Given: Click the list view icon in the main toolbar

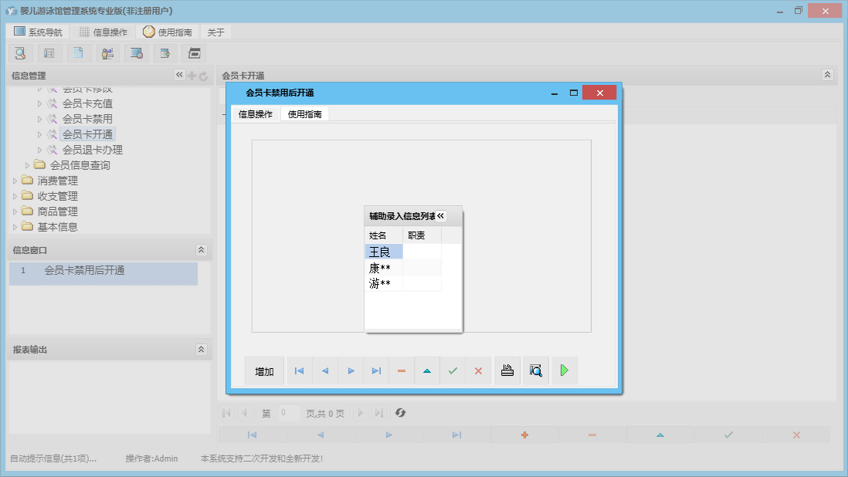Looking at the screenshot, I should pos(49,53).
